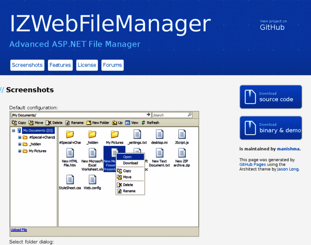Viewport: 311px width, 245px height.
Task: Select the New Microsoft Excel Worksheet.xls icon
Action: click(x=92, y=153)
